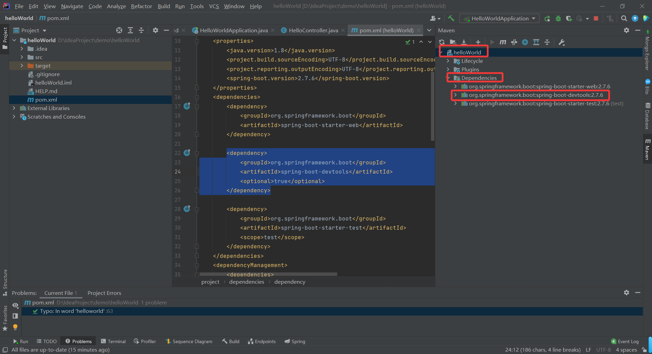The image size is (652, 354).
Task: Select opened file with locate target icon
Action: 119,30
